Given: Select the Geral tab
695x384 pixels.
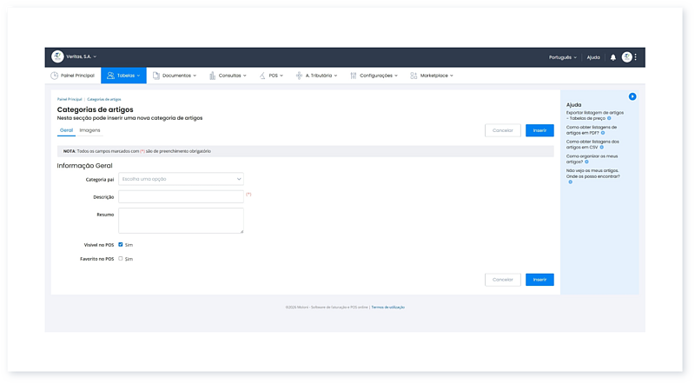Looking at the screenshot, I should click(x=66, y=130).
